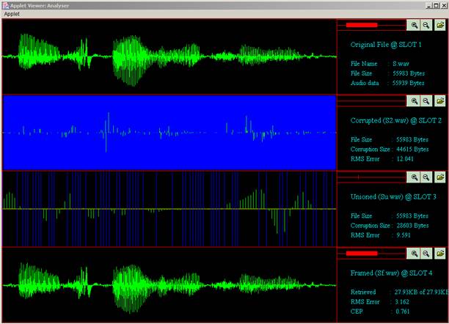
Task: Click the 'Unioned (Su.wav) @ SLOT 3' heading
Action: (393, 196)
